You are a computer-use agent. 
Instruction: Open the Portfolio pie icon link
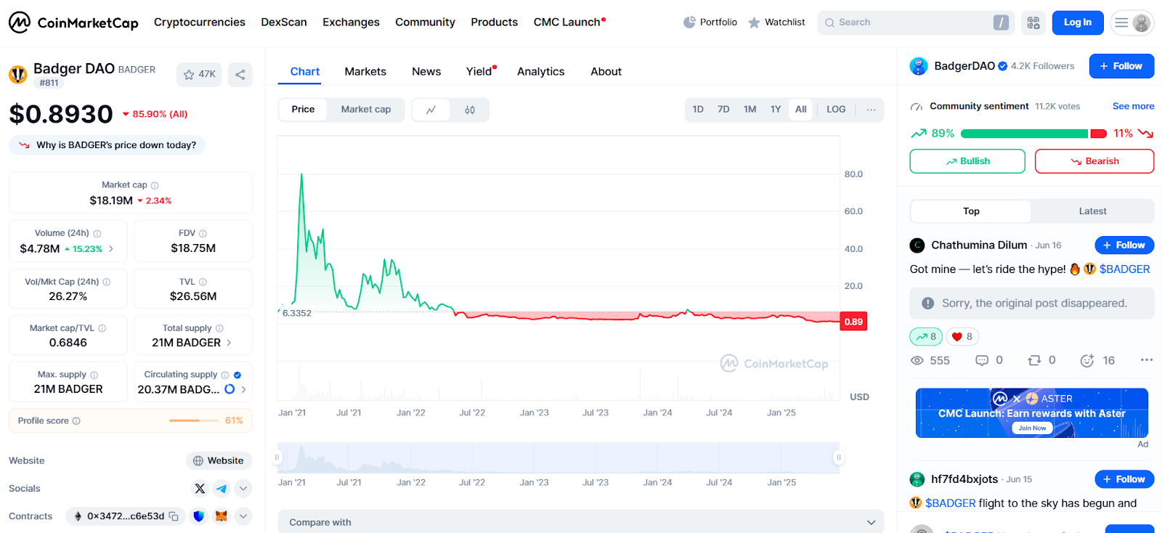click(x=710, y=23)
